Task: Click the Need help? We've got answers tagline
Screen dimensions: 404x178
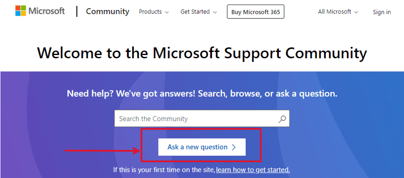Action: 202,94
